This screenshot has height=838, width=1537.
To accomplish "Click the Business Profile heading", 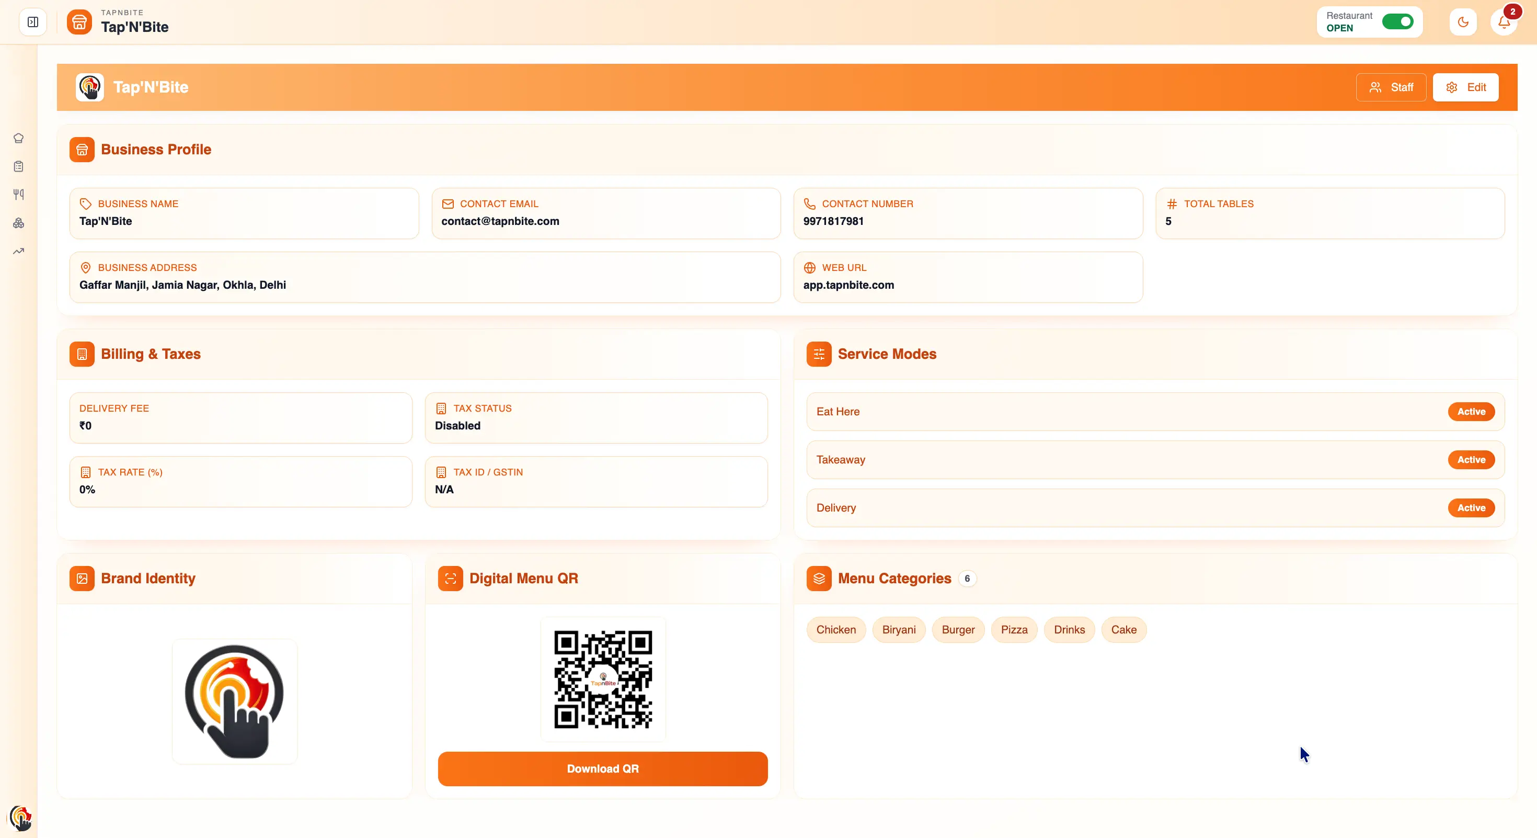I will point(156,149).
